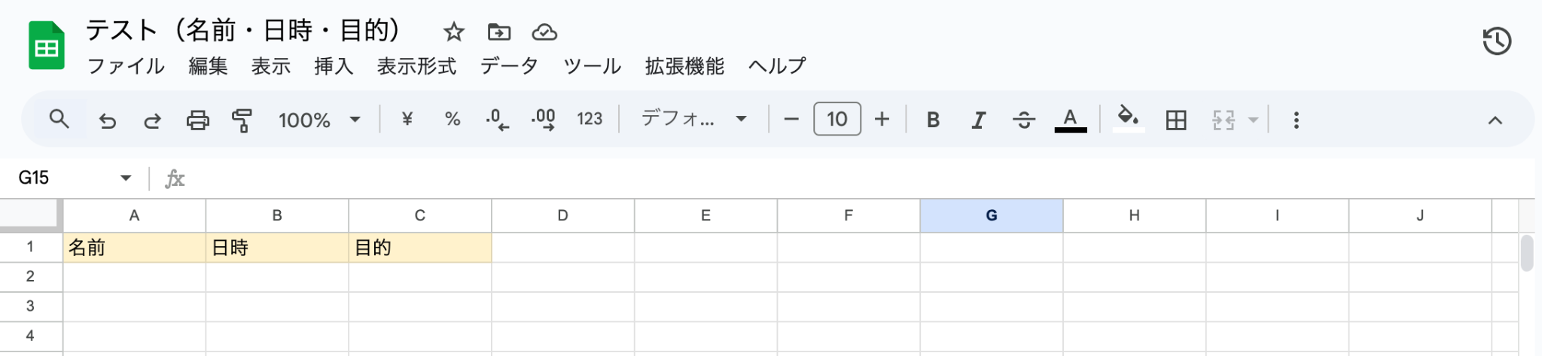This screenshot has height=356, width=1542.
Task: Star this spreadsheet document
Action: click(453, 32)
